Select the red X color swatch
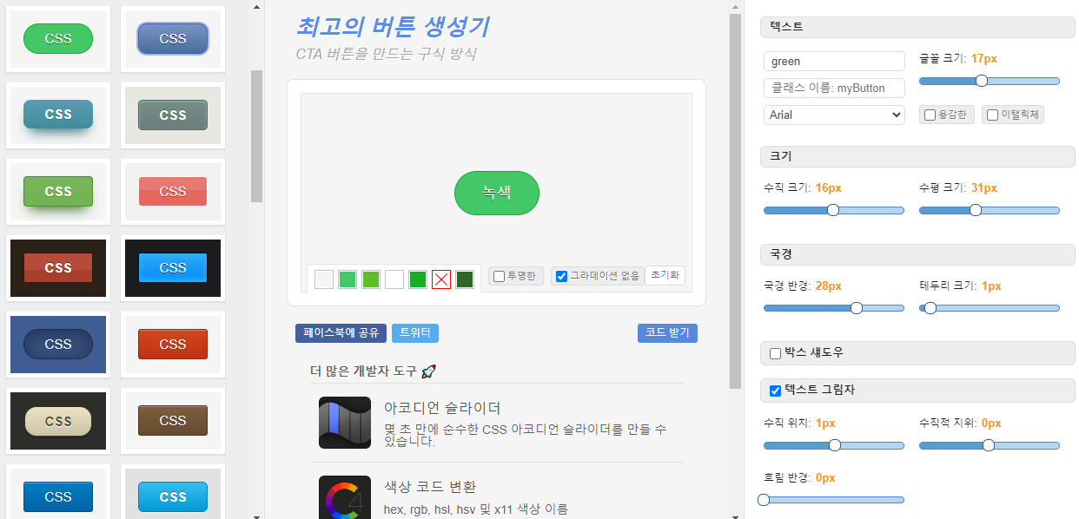The image size is (1079, 519). coord(440,279)
